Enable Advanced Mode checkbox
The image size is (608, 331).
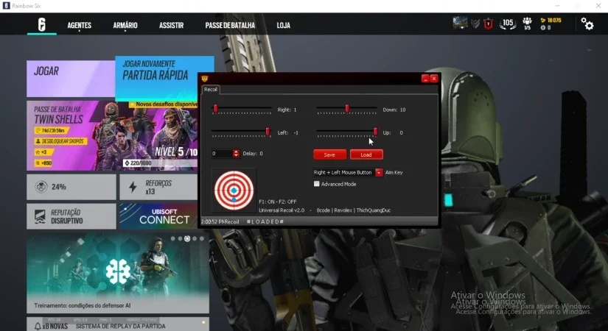pos(317,184)
